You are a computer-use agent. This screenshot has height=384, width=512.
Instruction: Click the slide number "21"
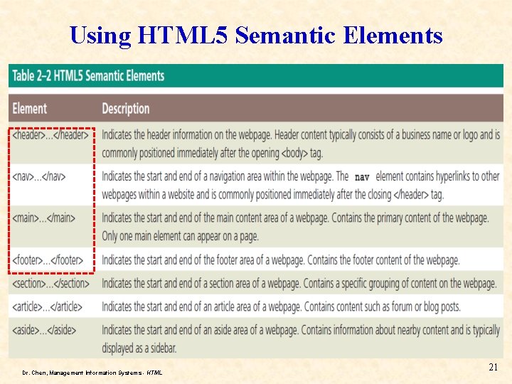[x=493, y=367]
